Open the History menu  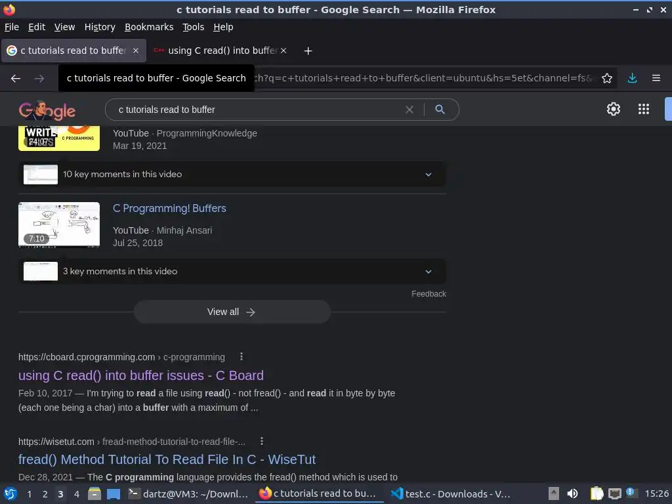[x=100, y=27]
